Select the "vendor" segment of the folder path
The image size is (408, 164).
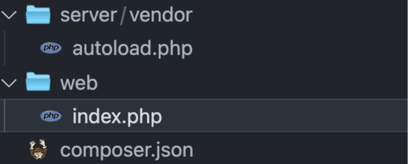pyautogui.click(x=161, y=15)
